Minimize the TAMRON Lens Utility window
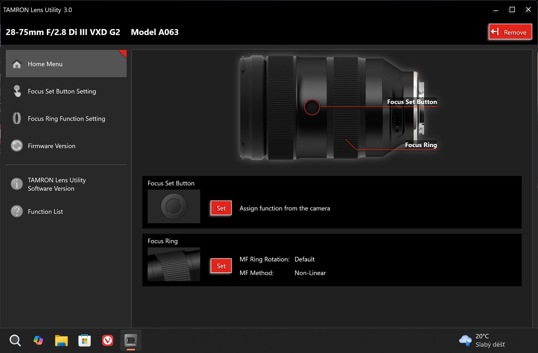 point(496,10)
